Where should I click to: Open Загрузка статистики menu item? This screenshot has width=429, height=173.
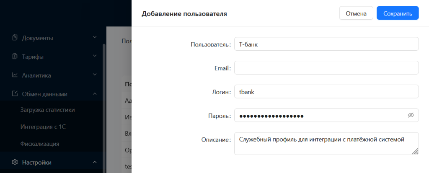48,110
